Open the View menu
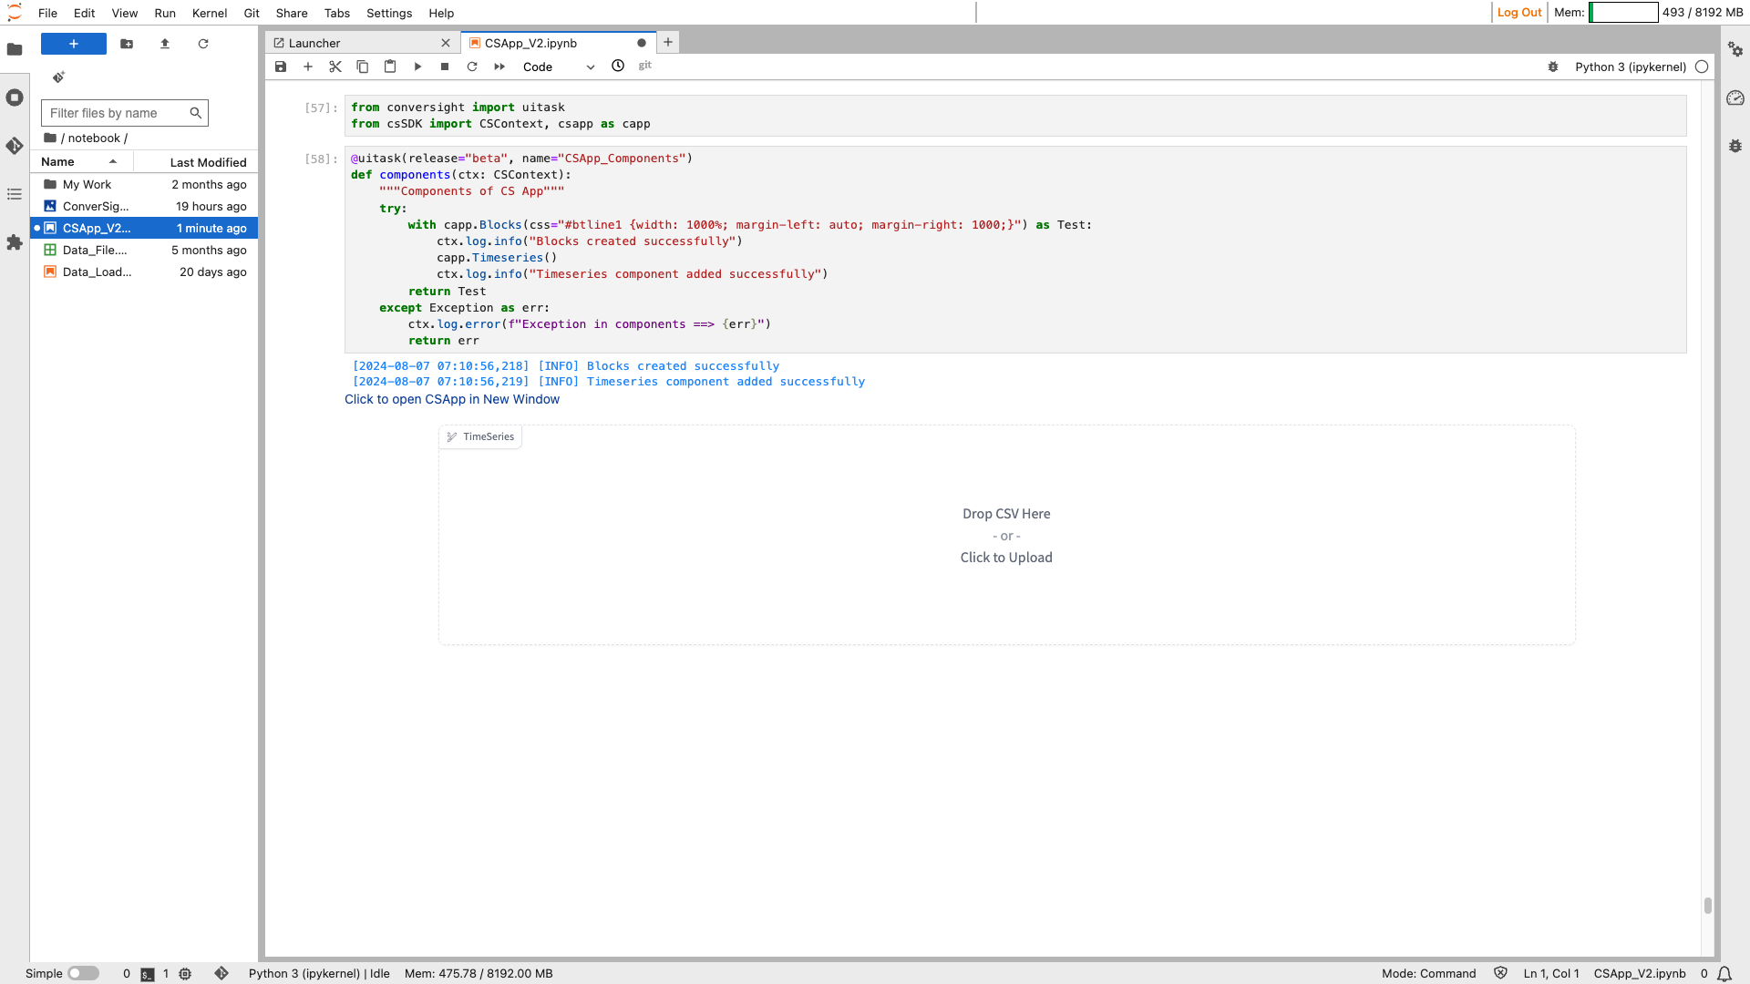 coord(125,13)
